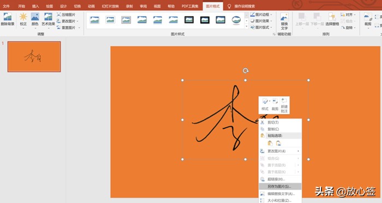The height and width of the screenshot is (203, 382).
Task: Select slide 1 thumbnail in the panel
Action: 34,57
